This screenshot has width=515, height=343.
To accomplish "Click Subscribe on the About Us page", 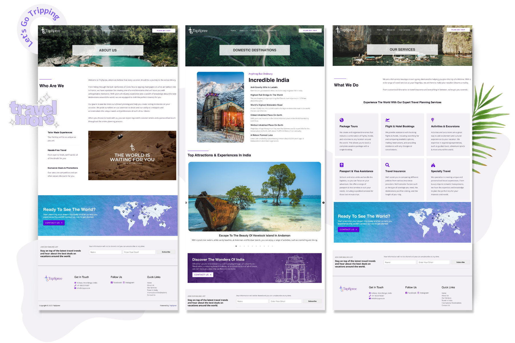I will pyautogui.click(x=166, y=252).
